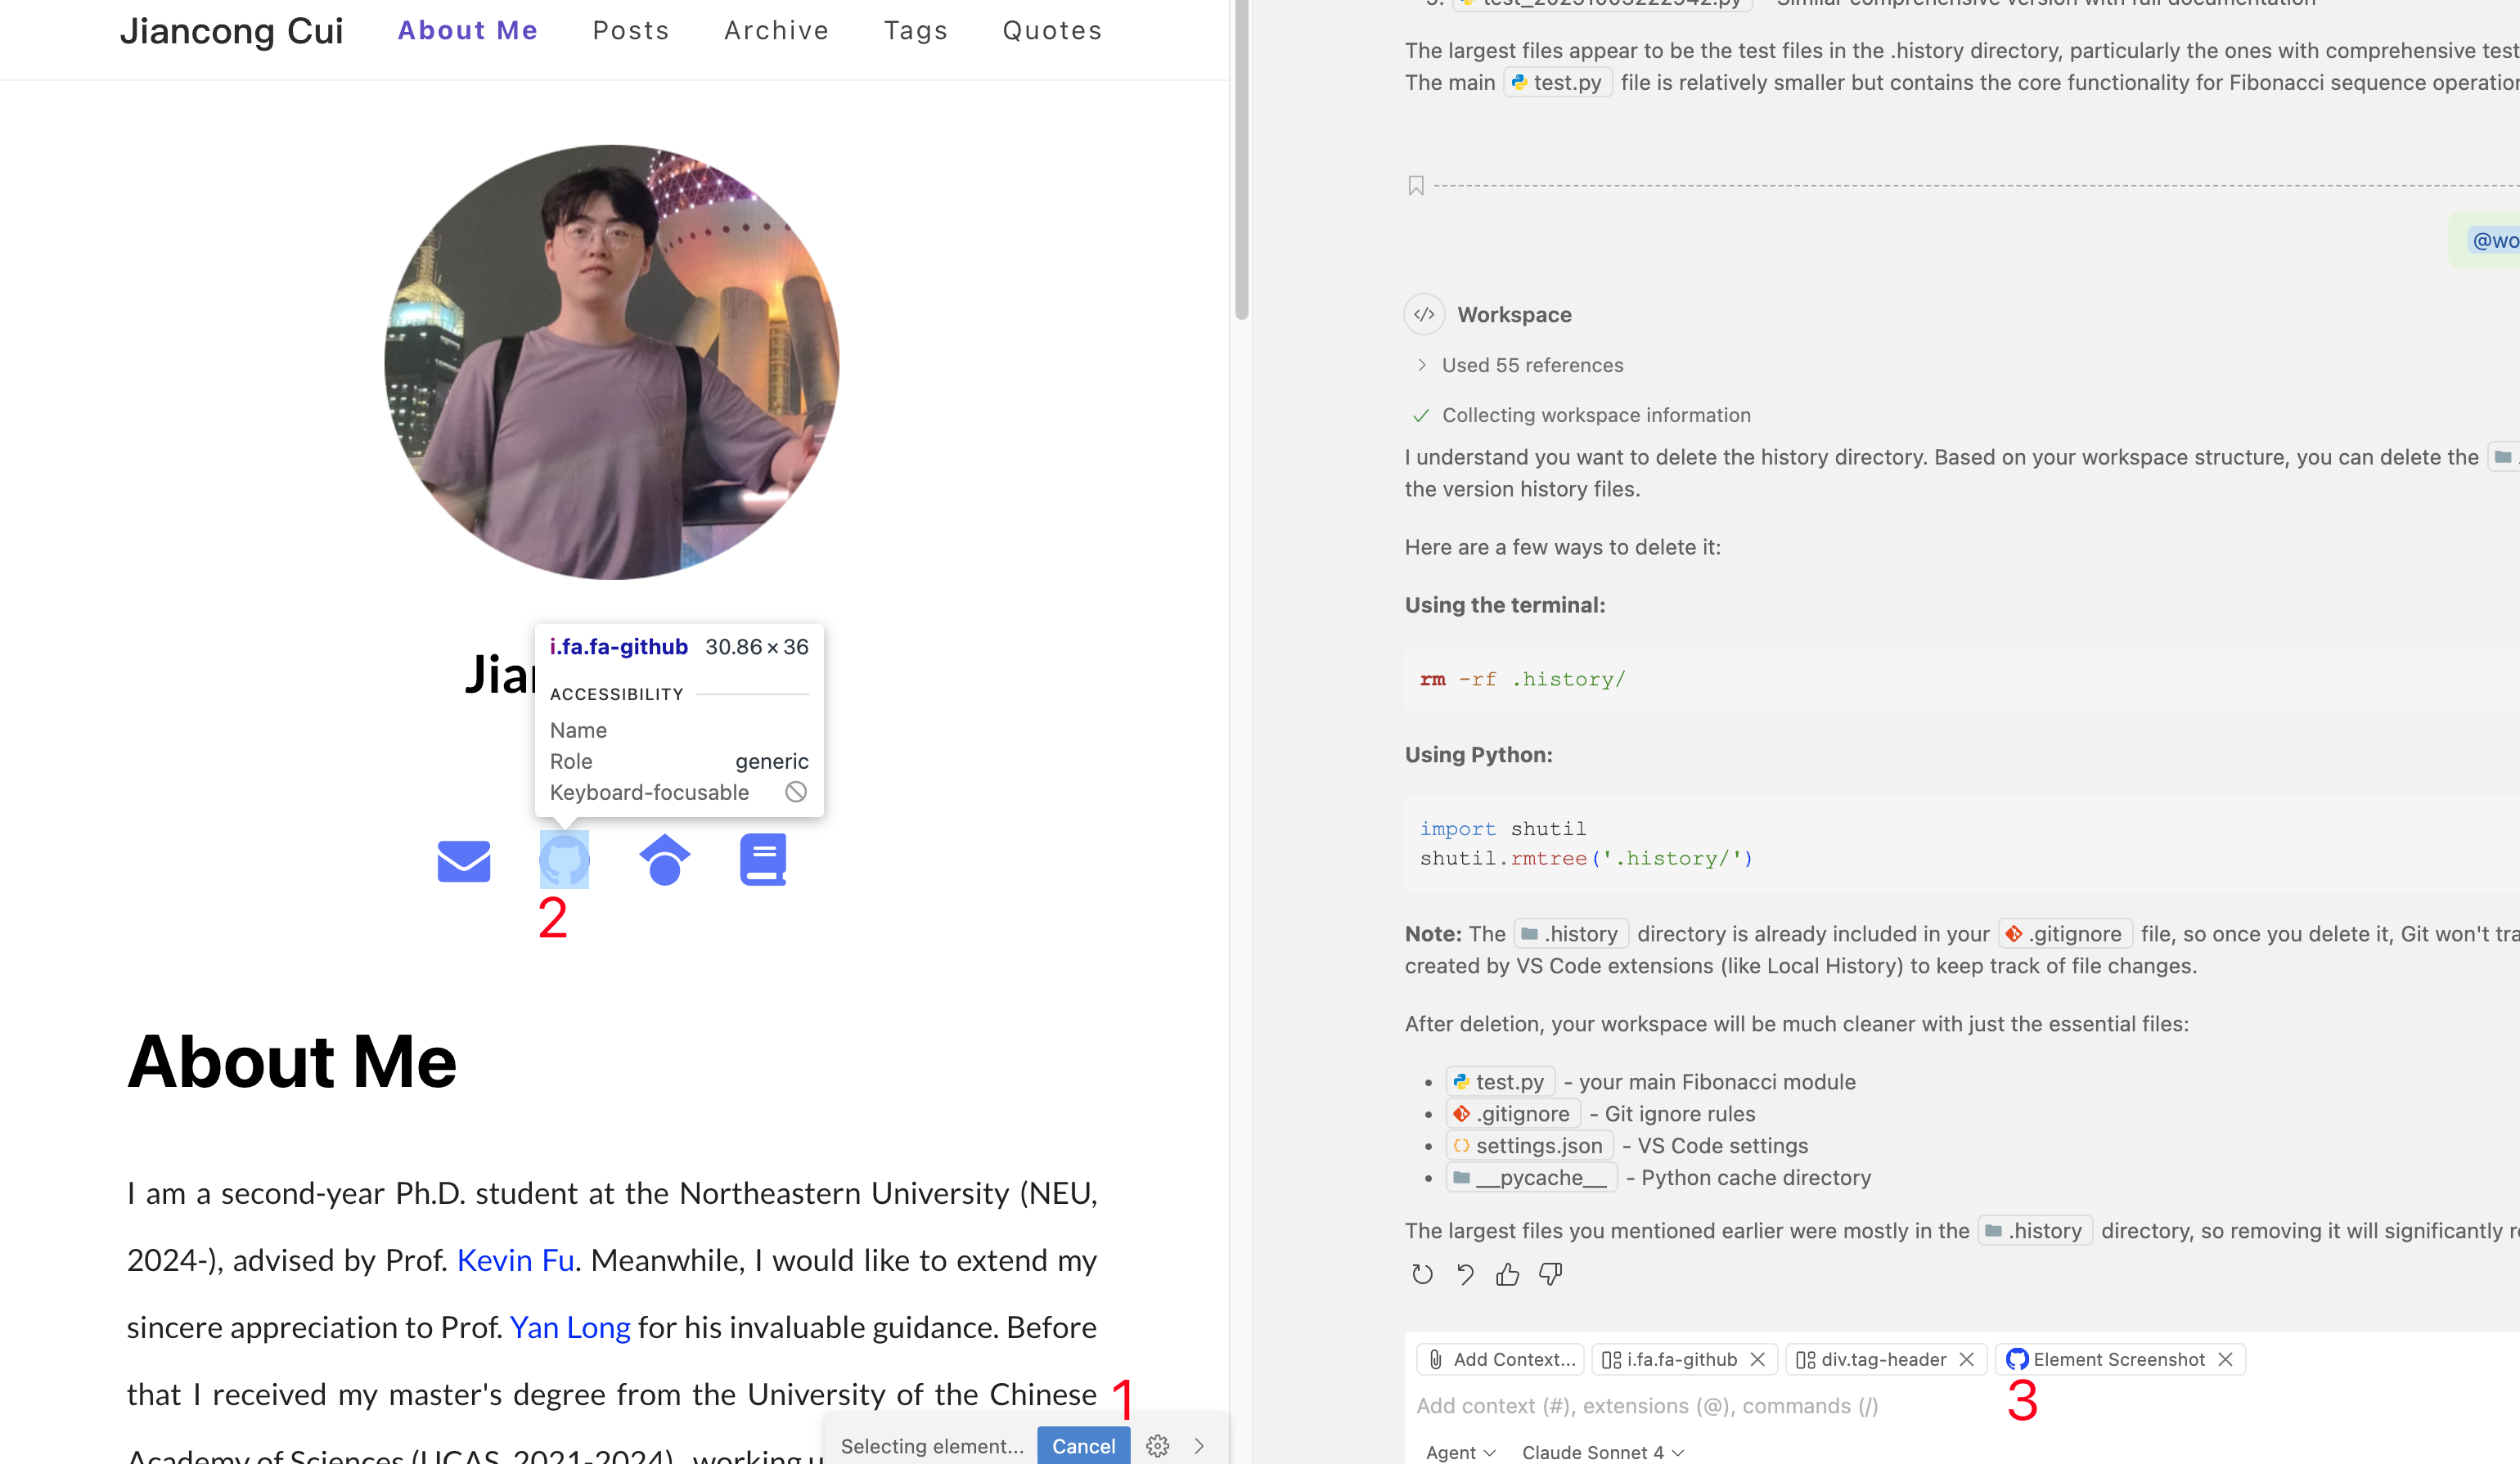Viewport: 2520px width, 1464px height.
Task: Open the Posts navigation tab
Action: [x=630, y=31]
